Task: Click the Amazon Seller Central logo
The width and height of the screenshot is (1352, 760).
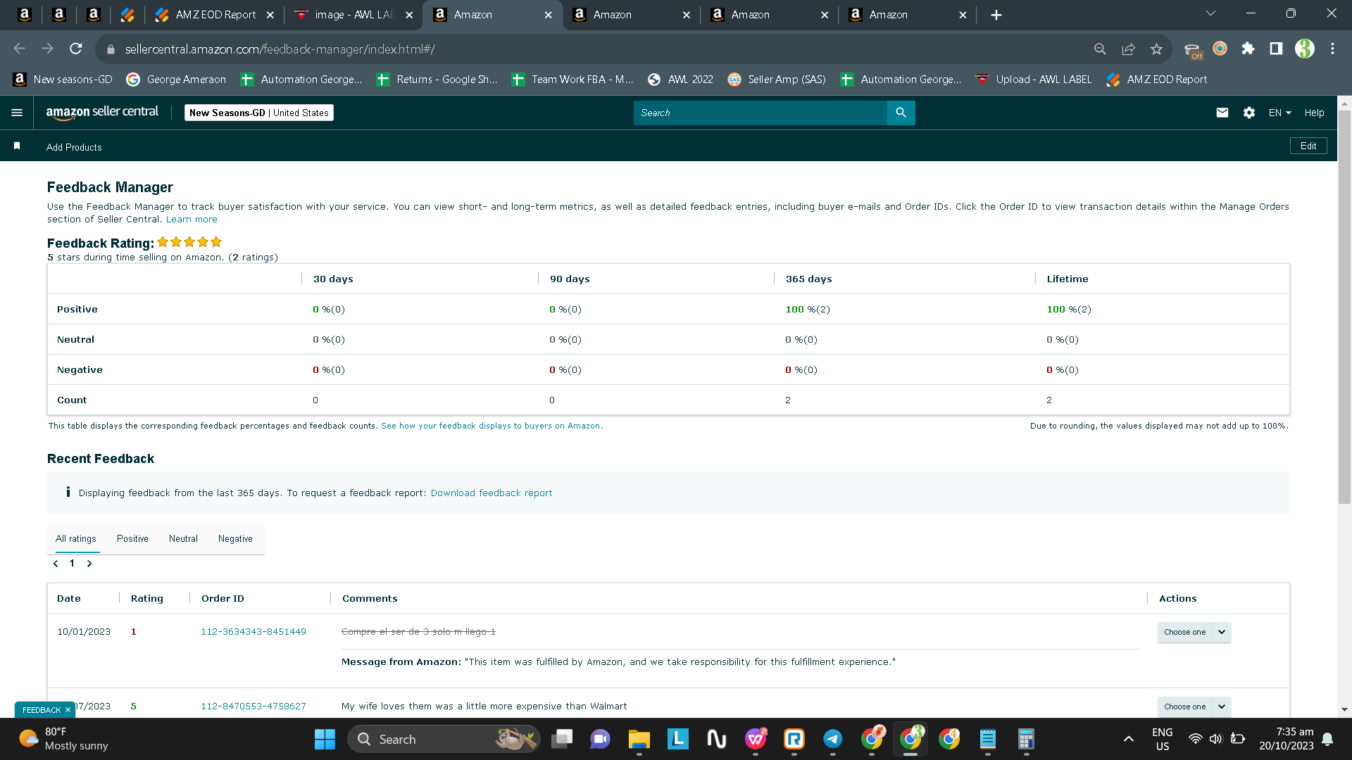Action: [x=102, y=113]
